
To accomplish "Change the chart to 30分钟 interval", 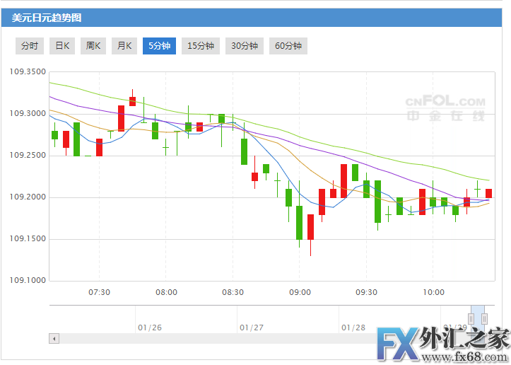I will coord(245,46).
